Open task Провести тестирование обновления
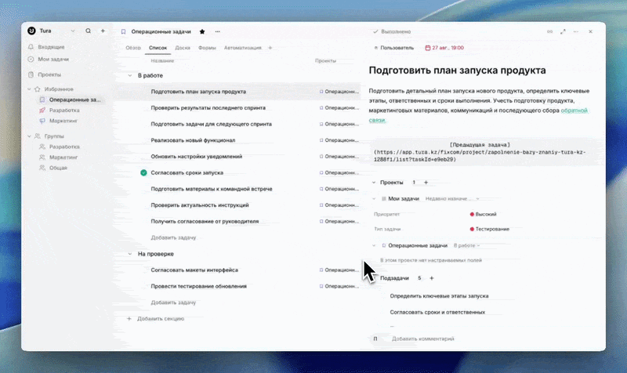This screenshot has height=373, width=627. tap(199, 286)
